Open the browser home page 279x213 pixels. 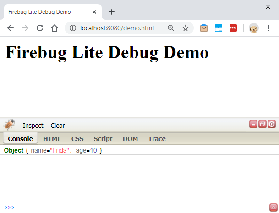[x=55, y=28]
